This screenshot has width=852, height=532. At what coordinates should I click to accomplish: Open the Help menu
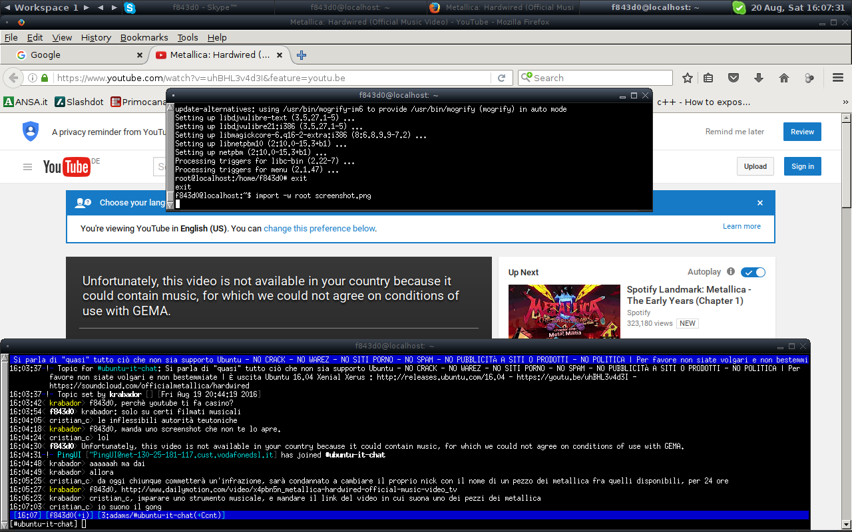pyautogui.click(x=217, y=37)
